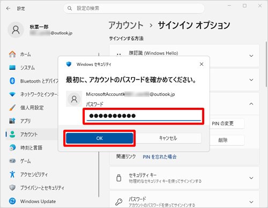The image size is (268, 208).
Task: Click the password input field
Action: 144,116
